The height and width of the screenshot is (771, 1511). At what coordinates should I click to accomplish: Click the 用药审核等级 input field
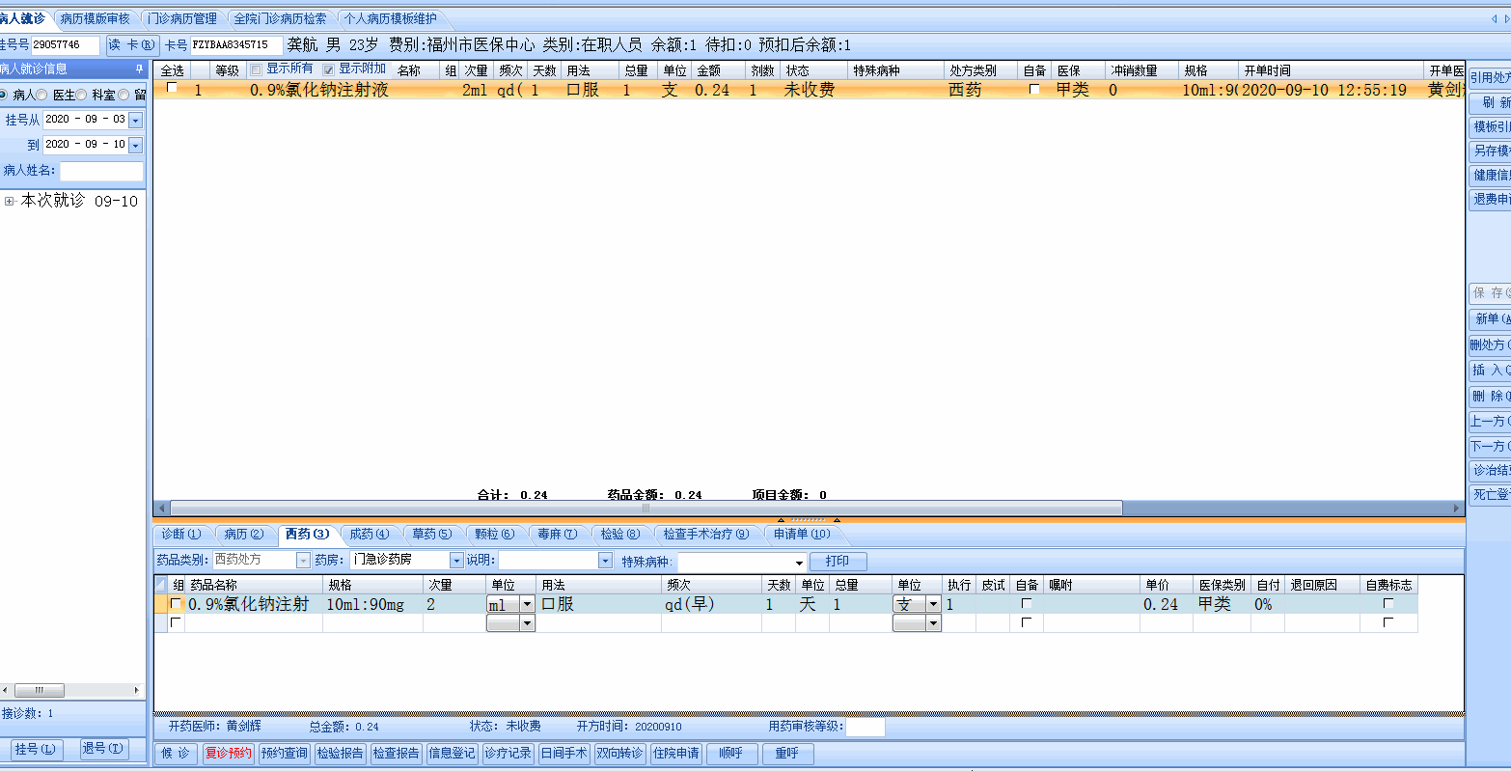pyautogui.click(x=865, y=727)
